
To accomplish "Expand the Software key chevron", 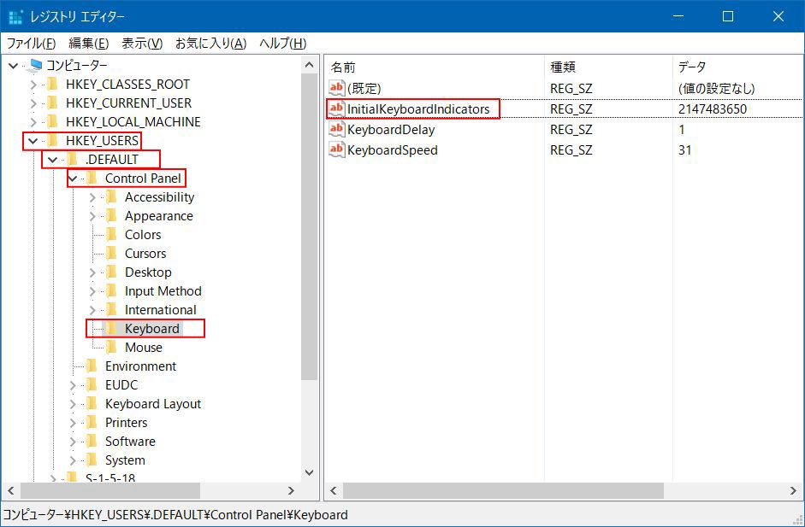I will (73, 442).
